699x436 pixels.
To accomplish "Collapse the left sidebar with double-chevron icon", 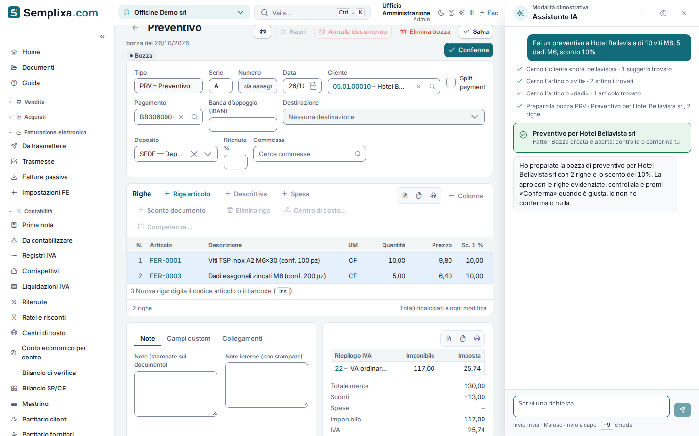I will click(x=102, y=37).
